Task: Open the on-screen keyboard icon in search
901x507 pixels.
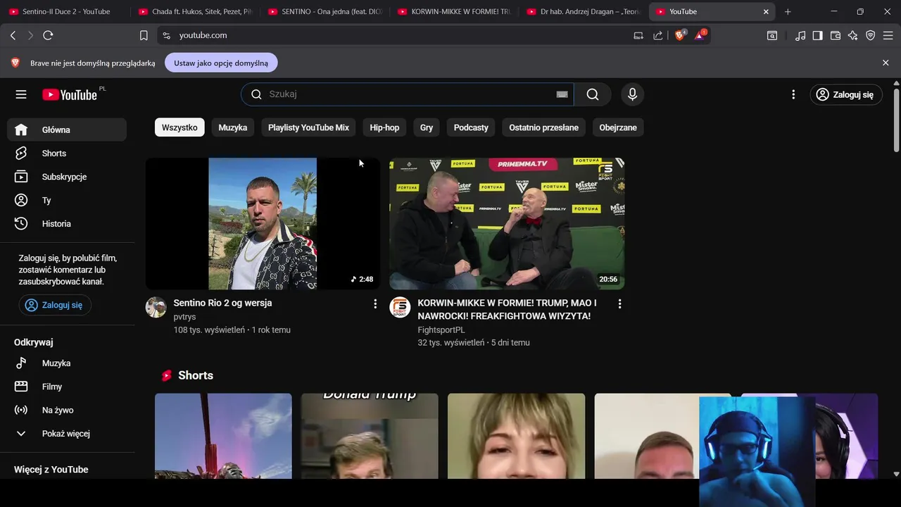Action: point(562,94)
